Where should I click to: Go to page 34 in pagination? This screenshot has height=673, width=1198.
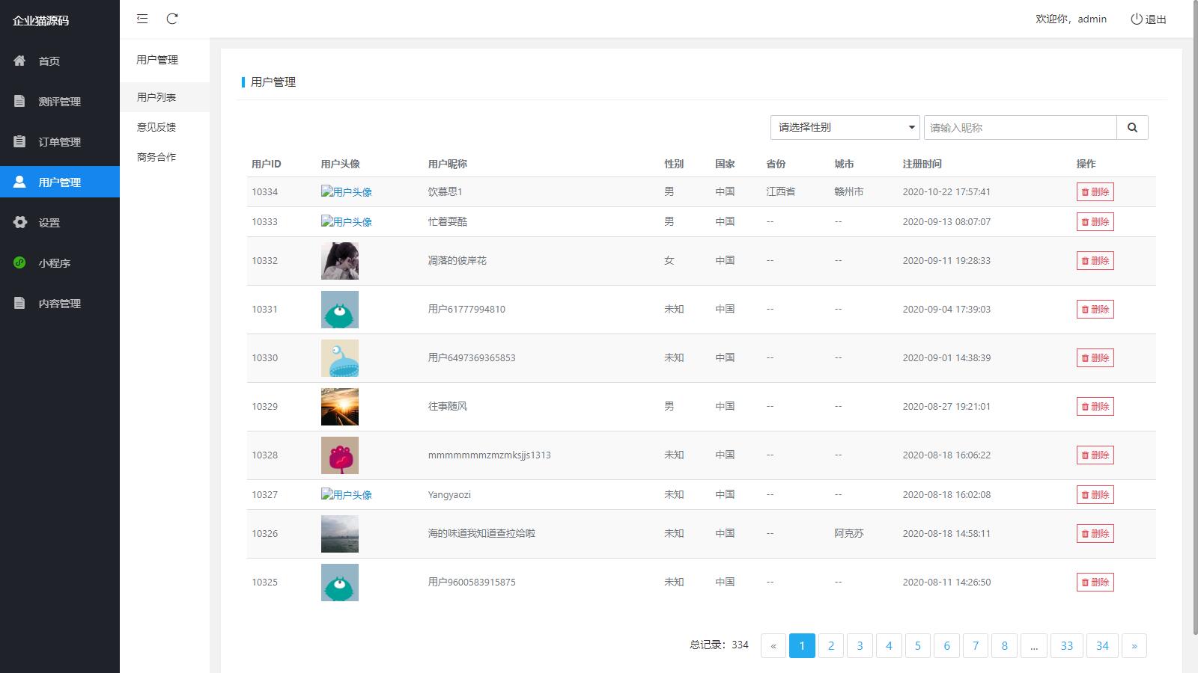pos(1102,646)
